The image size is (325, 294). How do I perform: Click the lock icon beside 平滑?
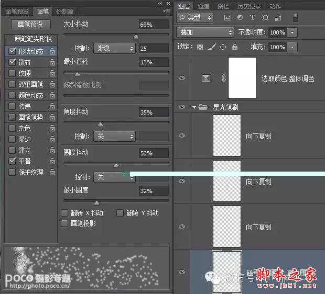[52, 161]
